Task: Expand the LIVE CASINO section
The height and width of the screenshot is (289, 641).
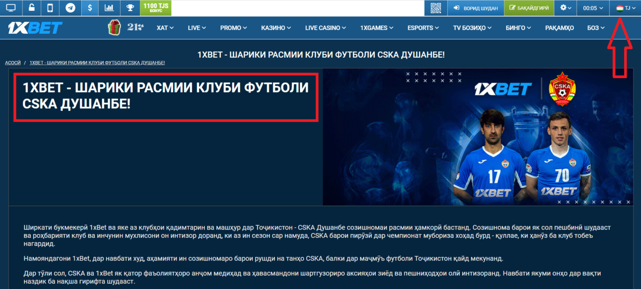Action: (325, 28)
